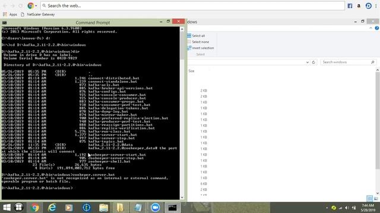Image resolution: width=380 pixels, height=213 pixels.
Task: Expand the Explorer address bar dropdown
Action: pos(308,62)
